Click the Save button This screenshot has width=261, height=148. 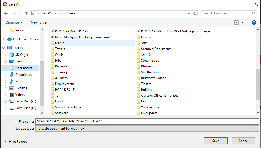pyautogui.click(x=216, y=141)
